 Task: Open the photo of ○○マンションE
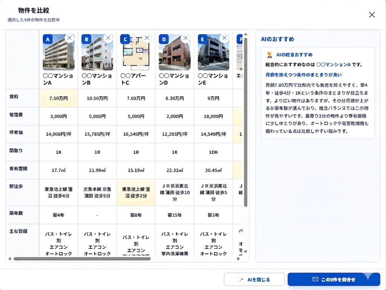tap(213, 52)
